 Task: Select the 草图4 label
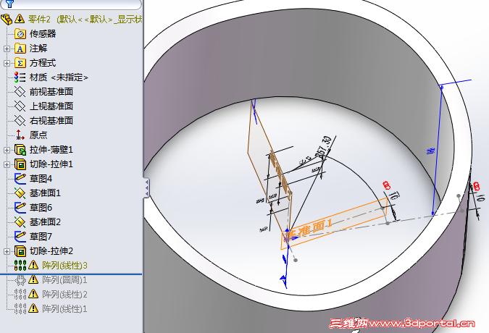[41, 179]
